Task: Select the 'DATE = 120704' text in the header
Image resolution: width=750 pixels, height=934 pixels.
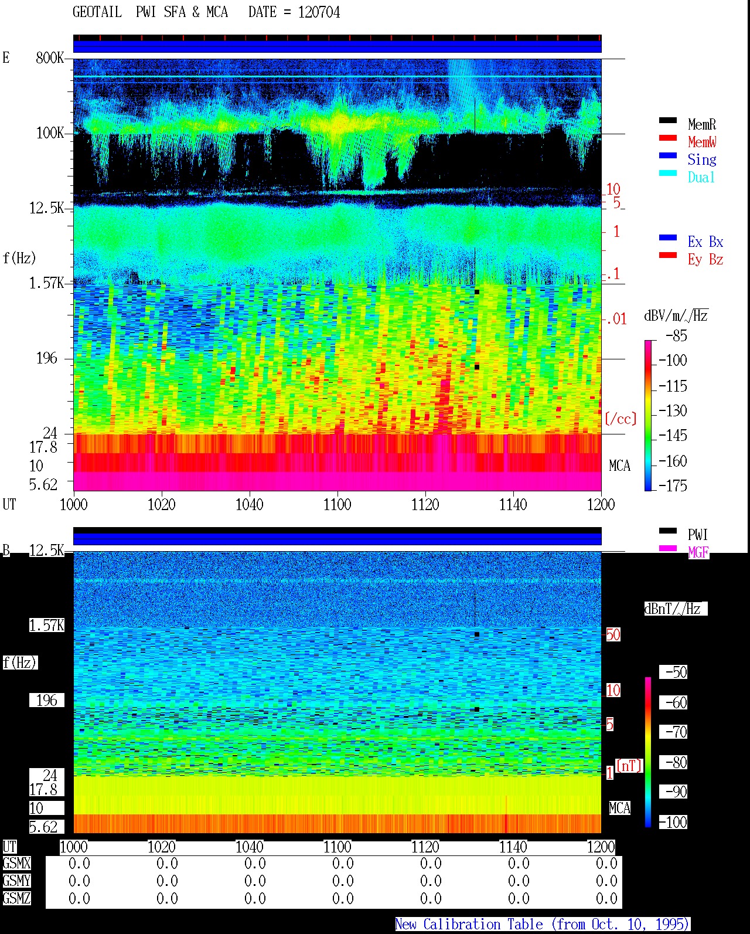Action: point(294,12)
